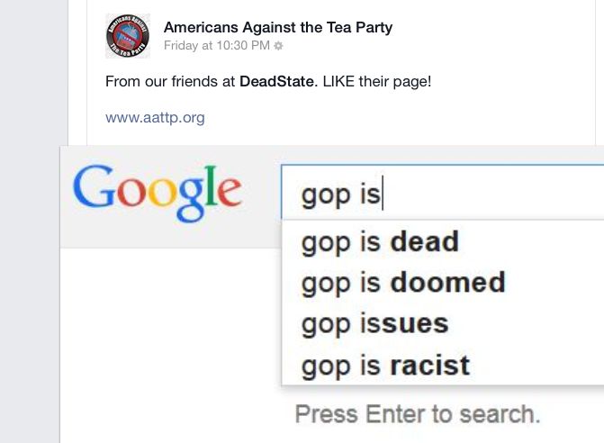Screen dimensions: 604x443
Task: Open the www.aattp.org link
Action: [x=155, y=117]
